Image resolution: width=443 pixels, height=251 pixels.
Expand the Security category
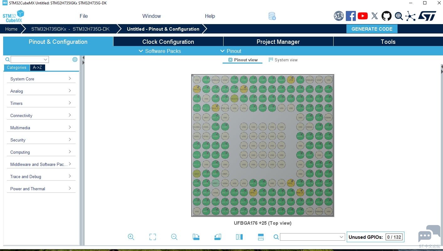point(41,140)
